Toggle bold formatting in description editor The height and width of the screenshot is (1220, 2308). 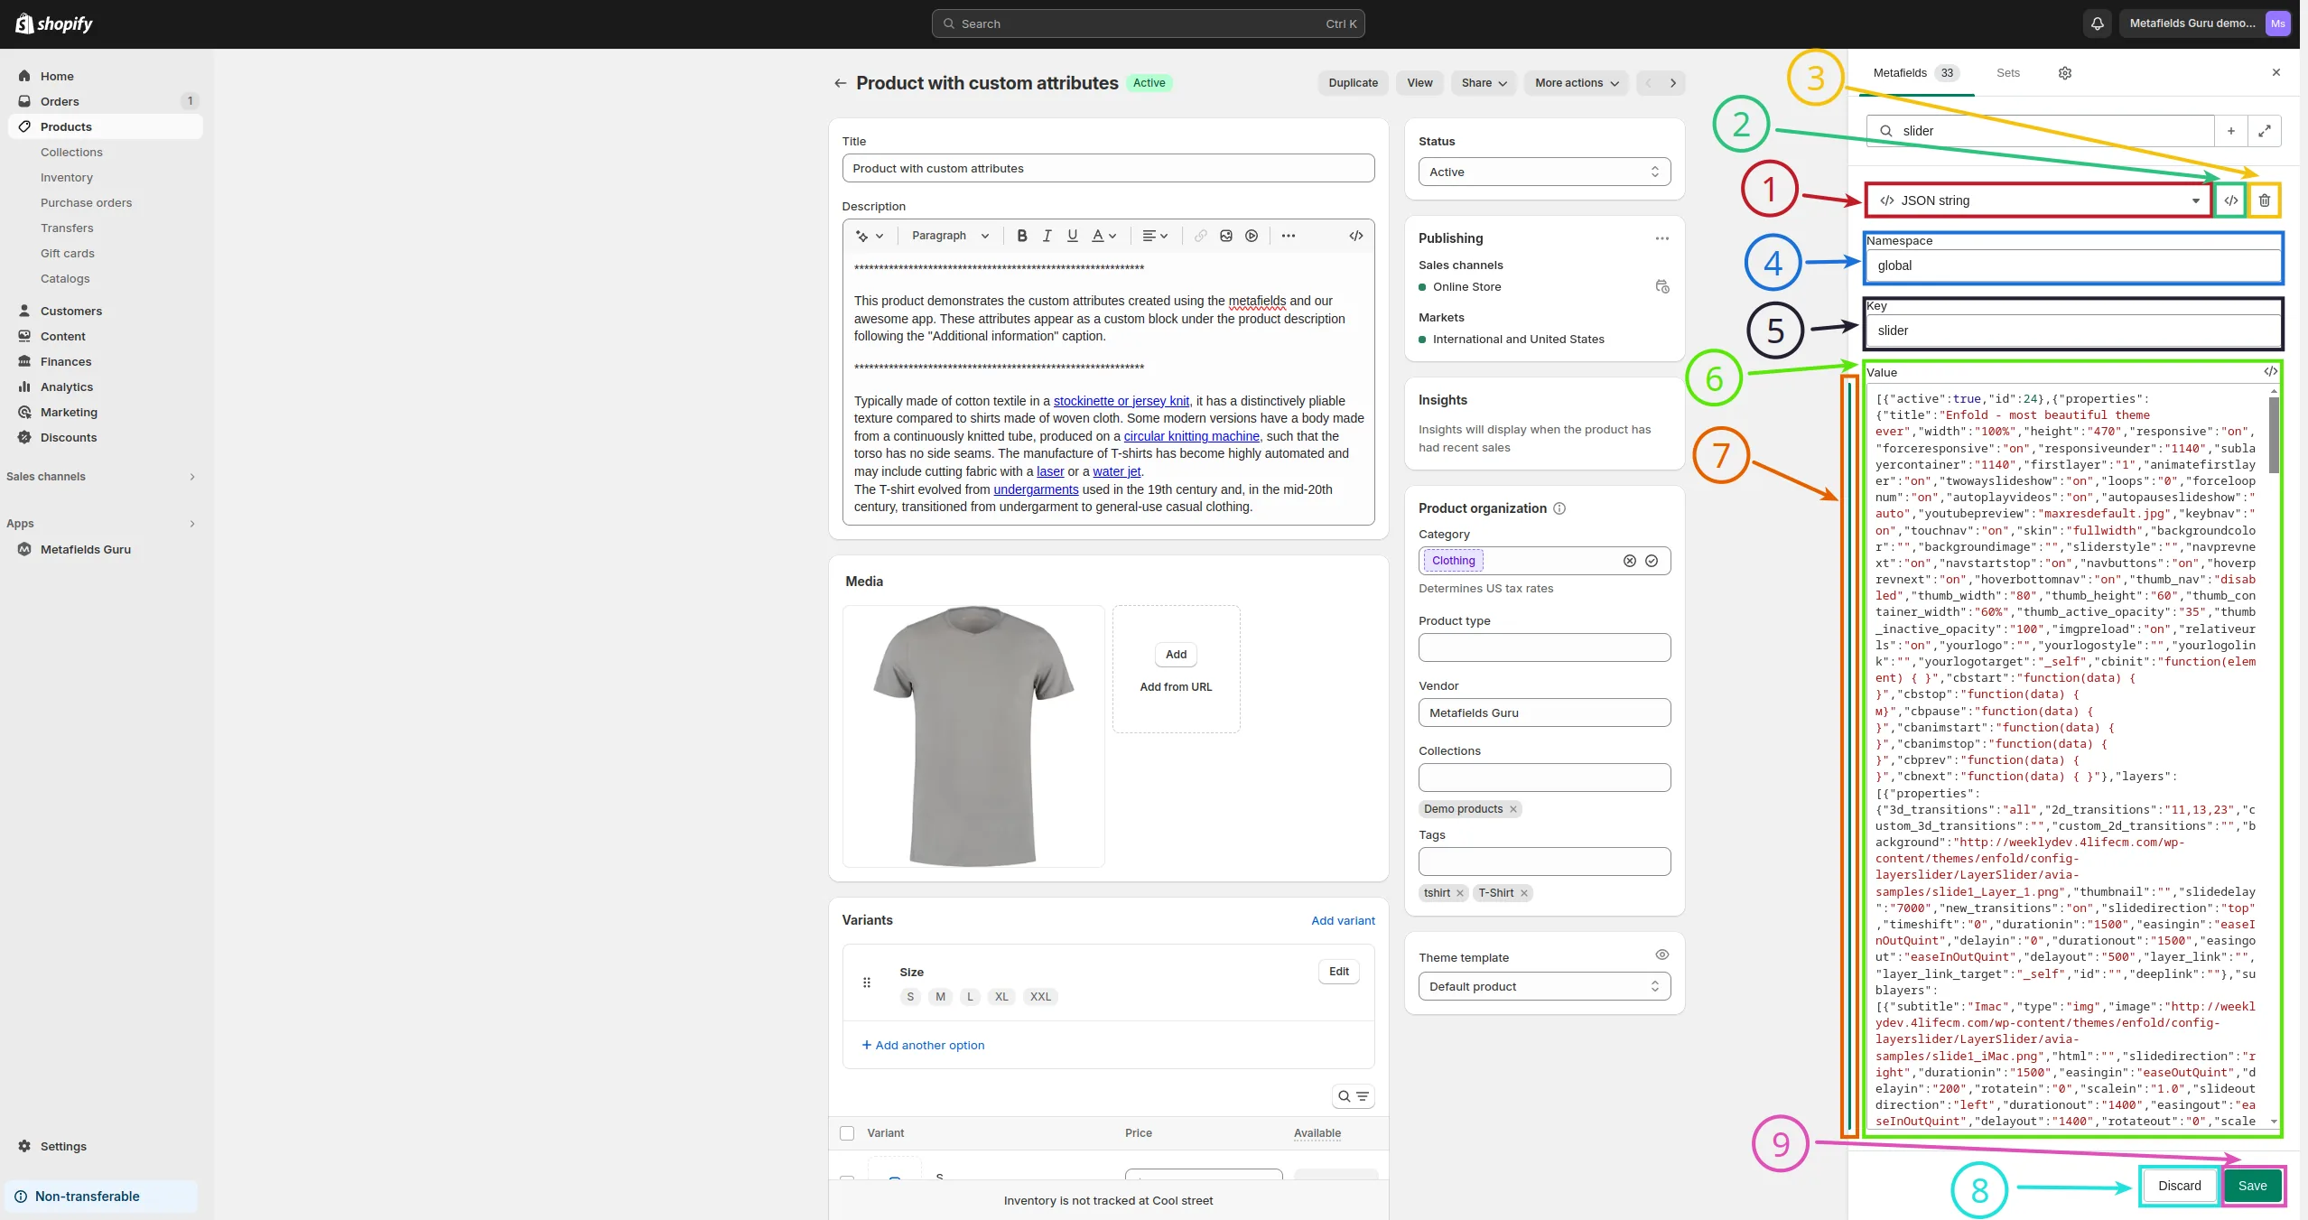click(x=1021, y=236)
